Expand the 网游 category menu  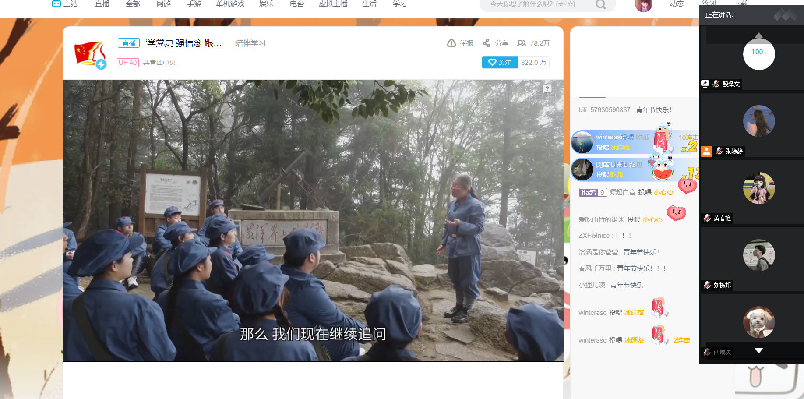(163, 4)
